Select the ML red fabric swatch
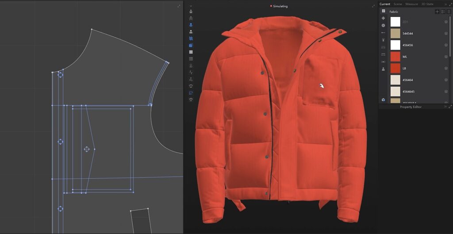 tap(395, 57)
